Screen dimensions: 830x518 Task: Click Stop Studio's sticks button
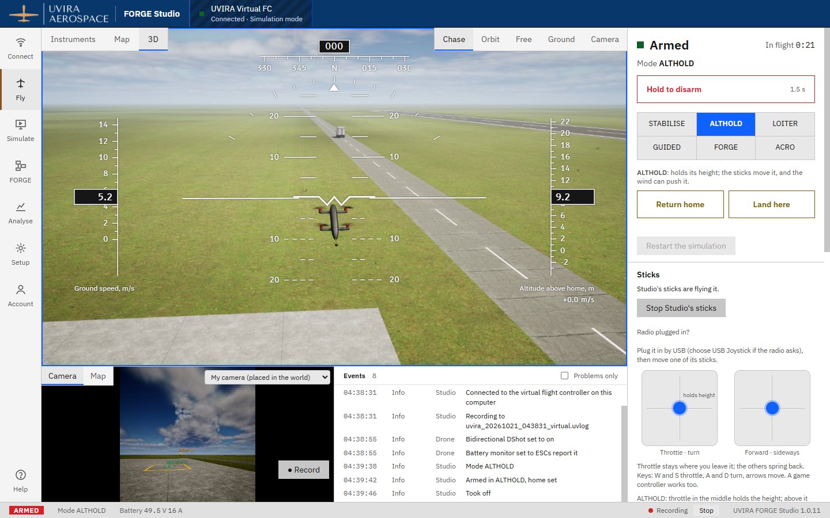coord(681,308)
